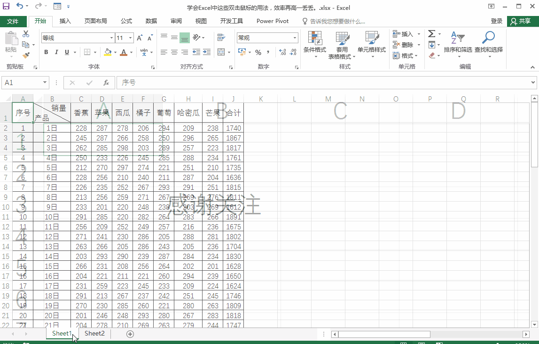Toggle Wrap Text icon
Image resolution: width=539 pixels, height=344 pixels.
point(221,37)
